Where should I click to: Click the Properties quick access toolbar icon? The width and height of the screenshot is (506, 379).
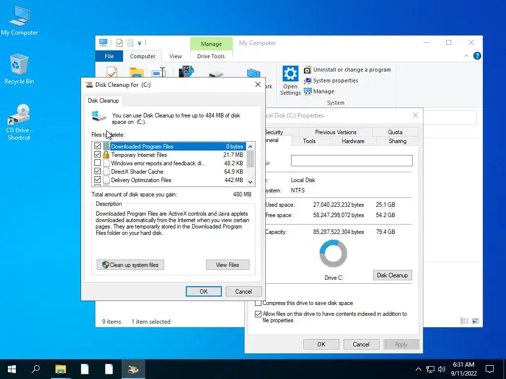(x=120, y=42)
